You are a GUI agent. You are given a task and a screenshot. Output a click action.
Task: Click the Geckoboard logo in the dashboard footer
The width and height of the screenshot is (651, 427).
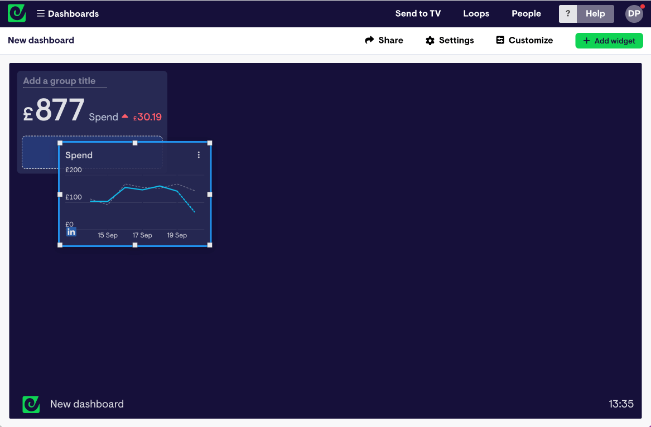click(31, 404)
